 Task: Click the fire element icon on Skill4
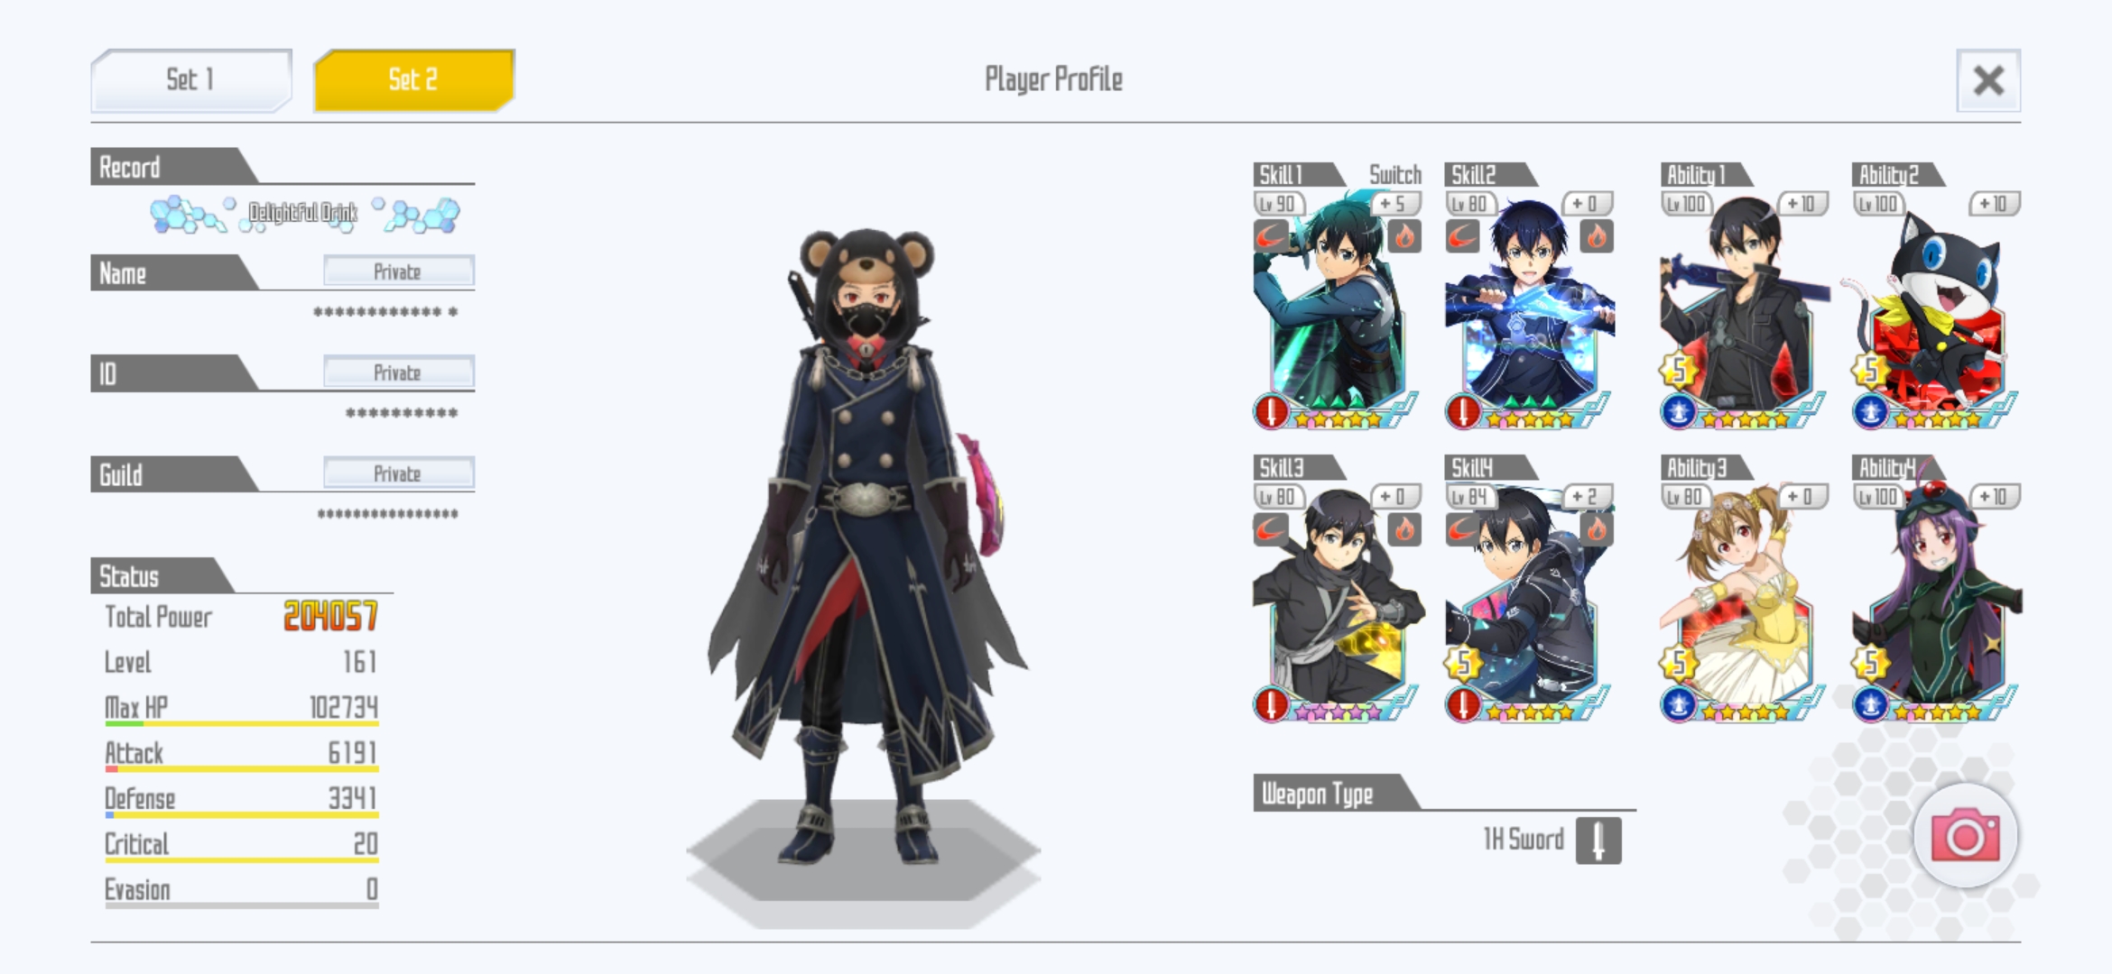(1597, 529)
